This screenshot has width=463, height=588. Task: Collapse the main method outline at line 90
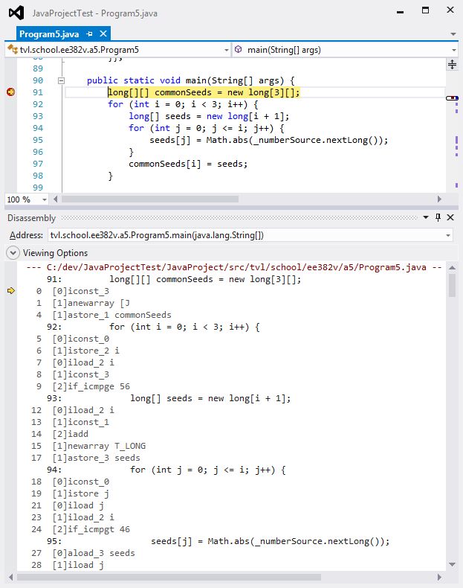tap(61, 80)
